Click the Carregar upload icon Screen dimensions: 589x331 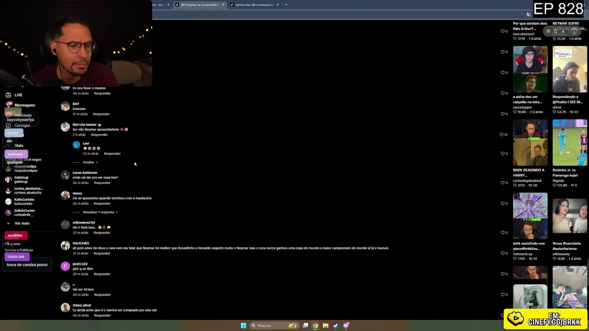8,125
